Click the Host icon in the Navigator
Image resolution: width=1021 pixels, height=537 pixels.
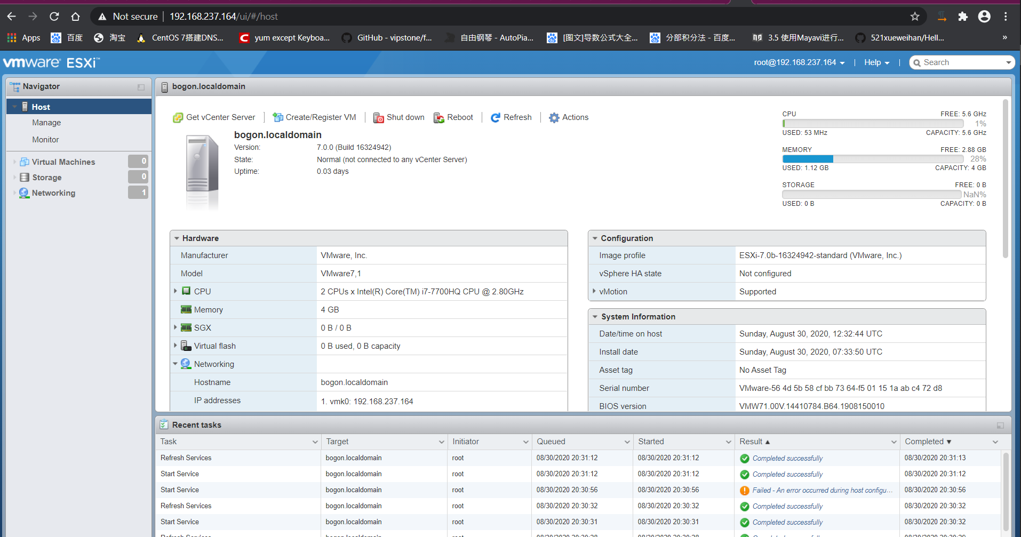25,106
